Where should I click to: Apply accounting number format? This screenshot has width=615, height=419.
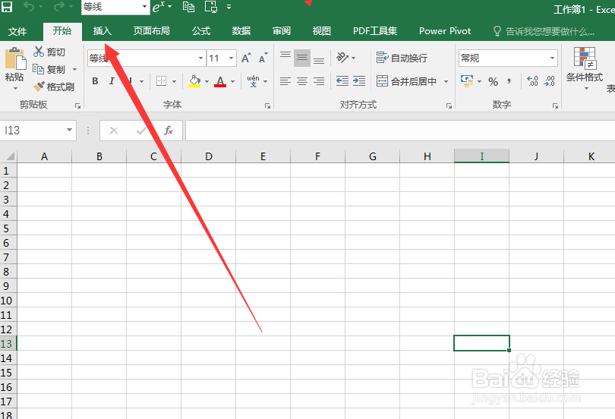466,81
